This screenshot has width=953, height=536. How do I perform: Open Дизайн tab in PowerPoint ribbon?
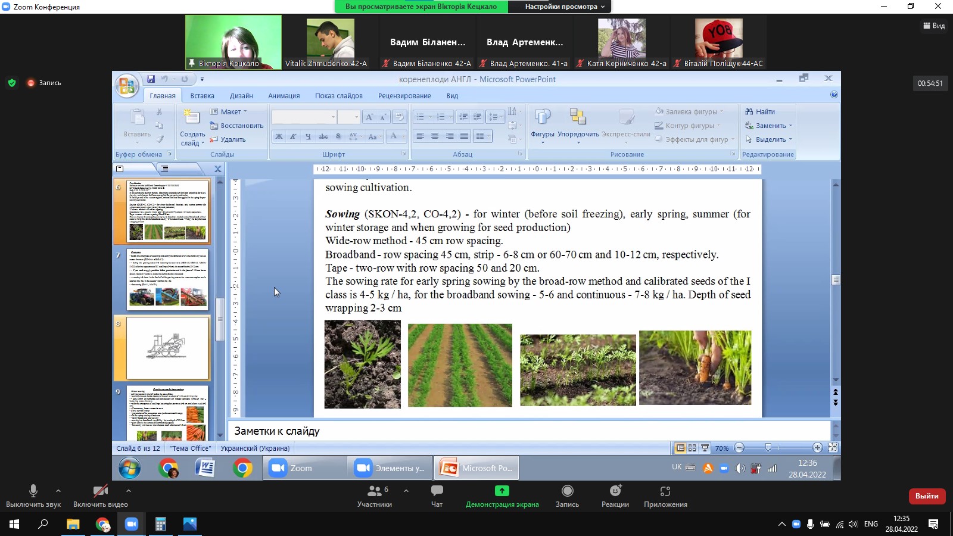241,95
